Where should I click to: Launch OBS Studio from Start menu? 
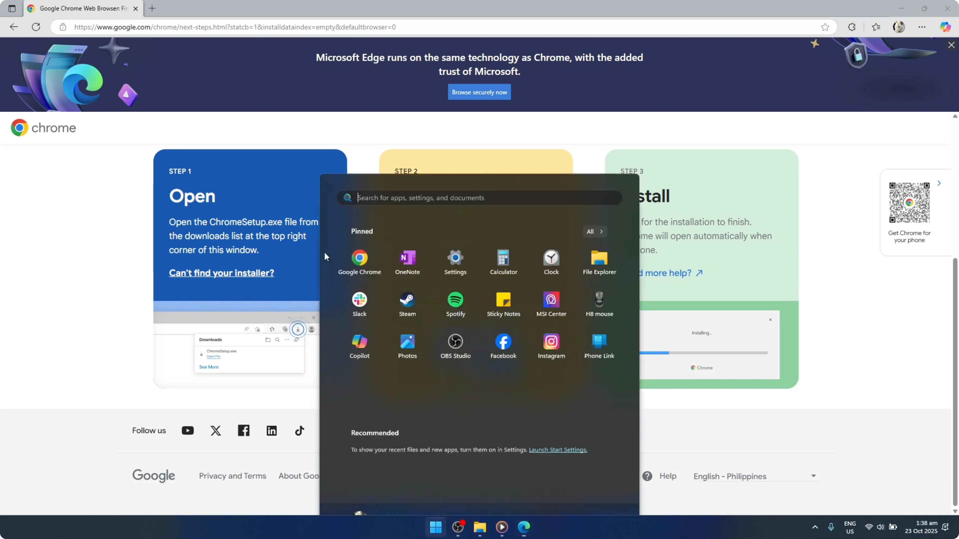pyautogui.click(x=455, y=346)
